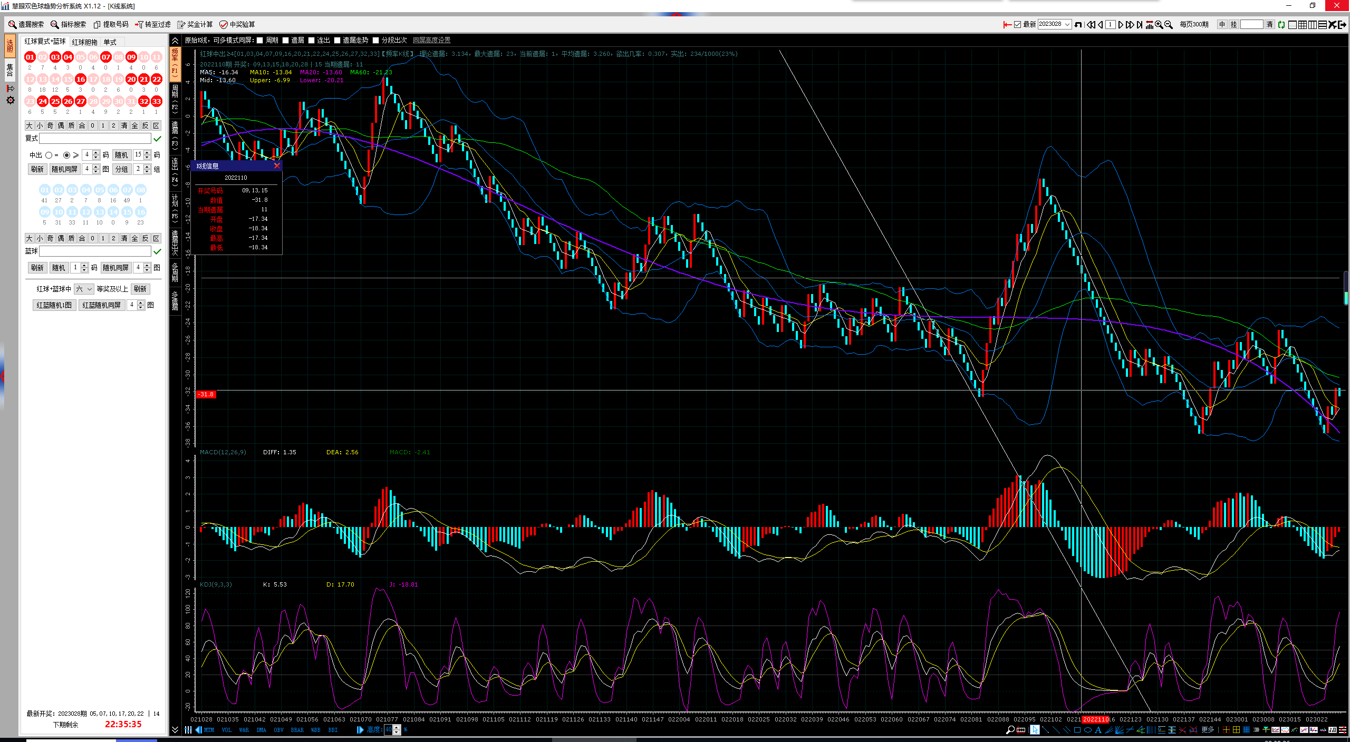Select the 遗漏 F3 side tab
Viewport: 1350px width, 742px height.
click(175, 135)
